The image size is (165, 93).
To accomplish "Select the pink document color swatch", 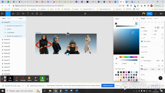I will [126, 72].
